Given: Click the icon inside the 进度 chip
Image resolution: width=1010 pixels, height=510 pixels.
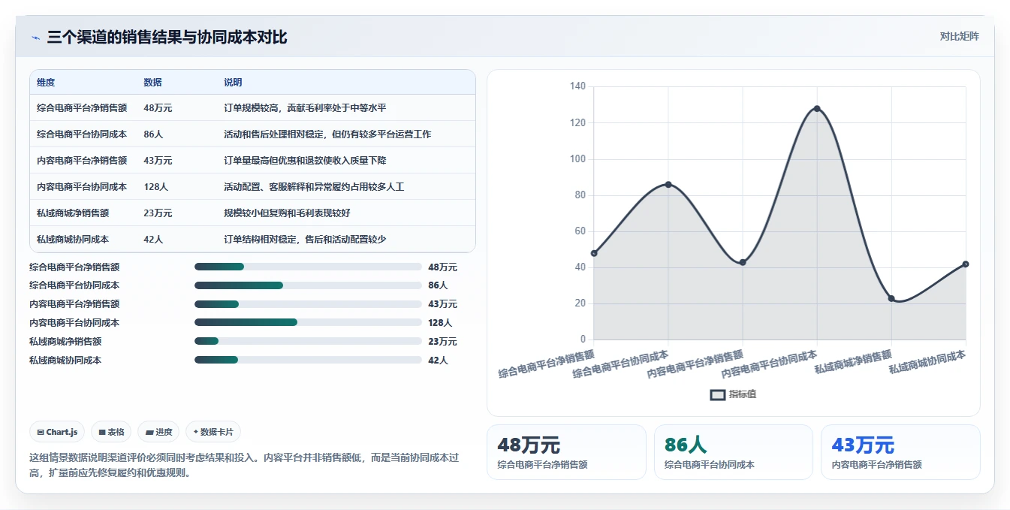Looking at the screenshot, I should (149, 433).
